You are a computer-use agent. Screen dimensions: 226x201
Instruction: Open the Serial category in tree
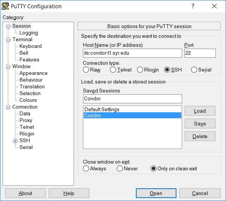(26, 147)
